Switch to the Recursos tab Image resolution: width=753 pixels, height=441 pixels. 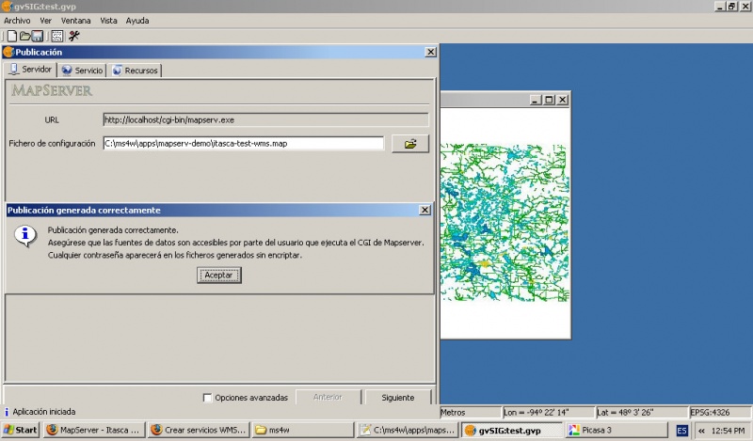(x=135, y=71)
